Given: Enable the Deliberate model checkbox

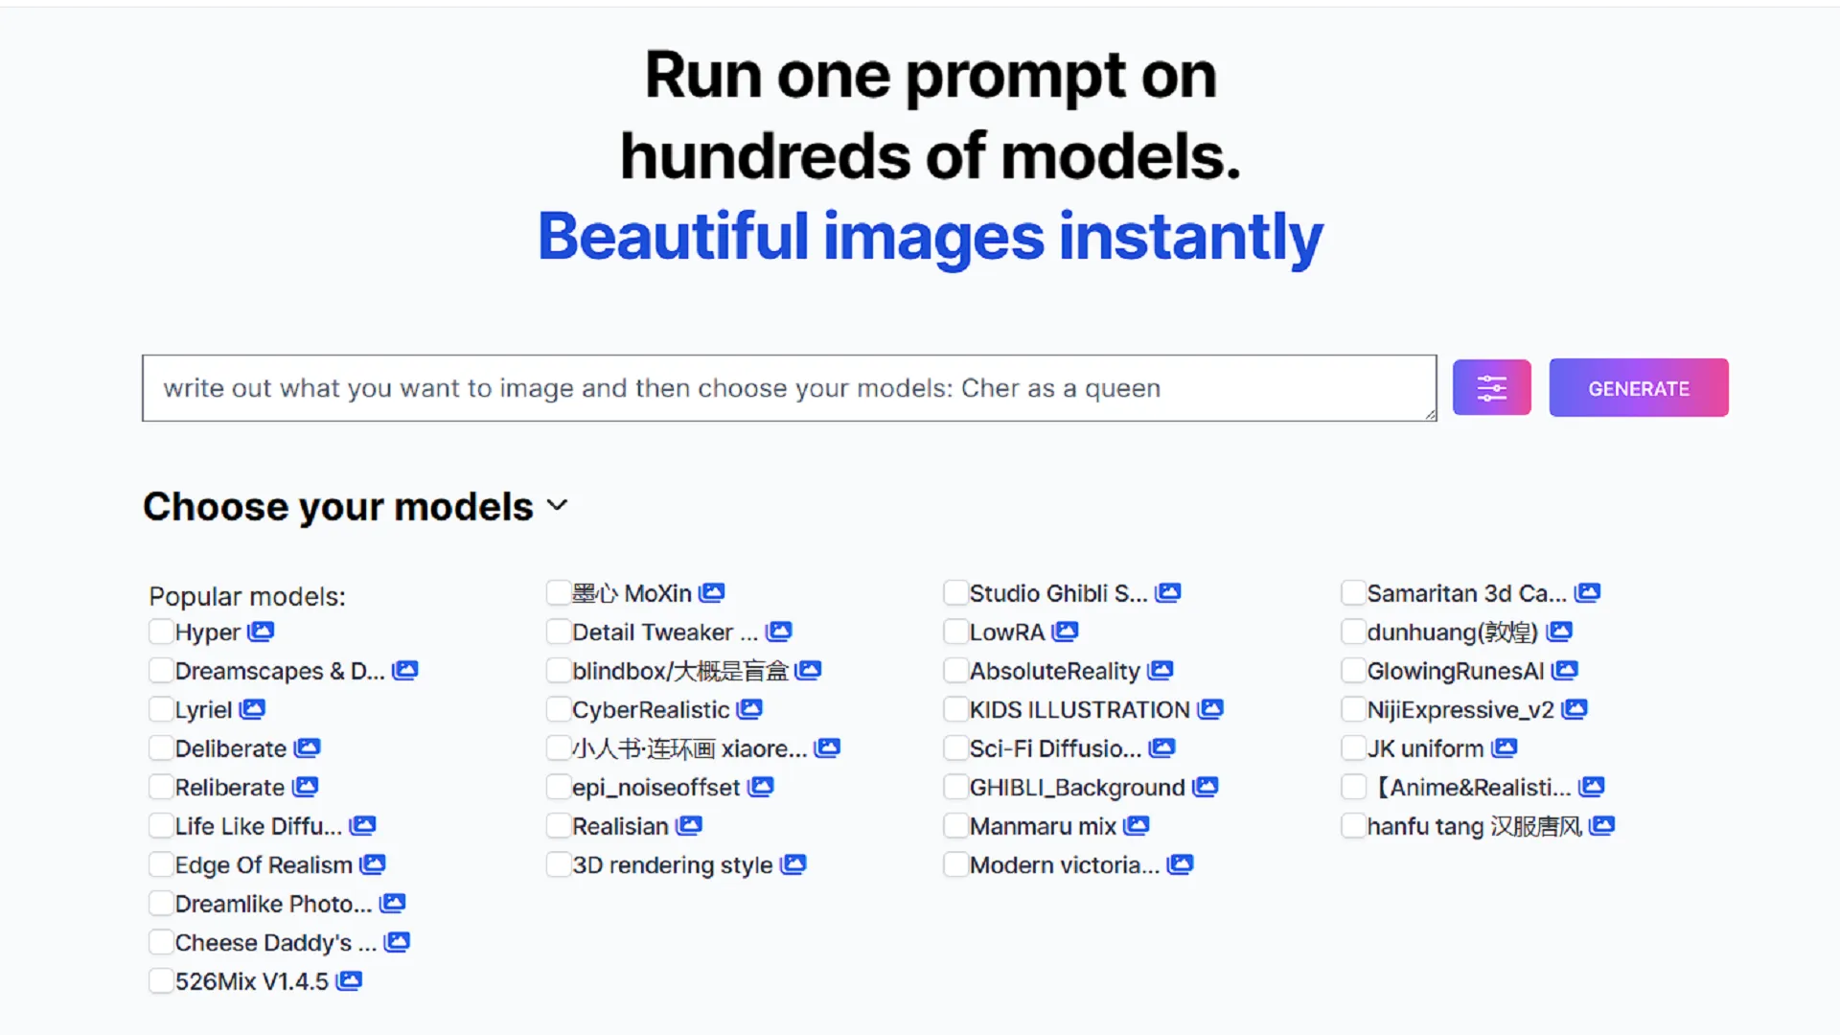Looking at the screenshot, I should click(161, 748).
